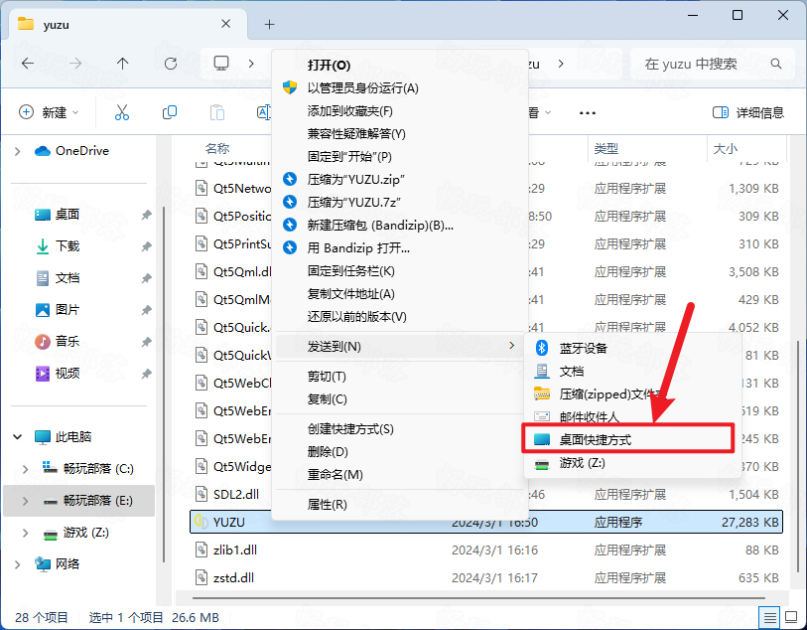This screenshot has height=630, width=807.
Task: Select the zstd.dll file
Action: [x=486, y=578]
